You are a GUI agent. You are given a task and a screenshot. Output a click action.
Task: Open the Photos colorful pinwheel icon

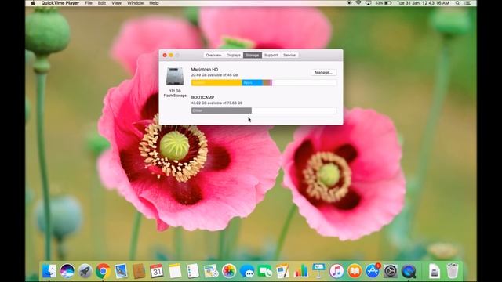point(229,271)
